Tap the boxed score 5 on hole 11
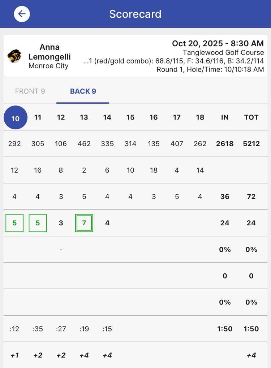Viewport: 271px width, 368px height. click(38, 223)
